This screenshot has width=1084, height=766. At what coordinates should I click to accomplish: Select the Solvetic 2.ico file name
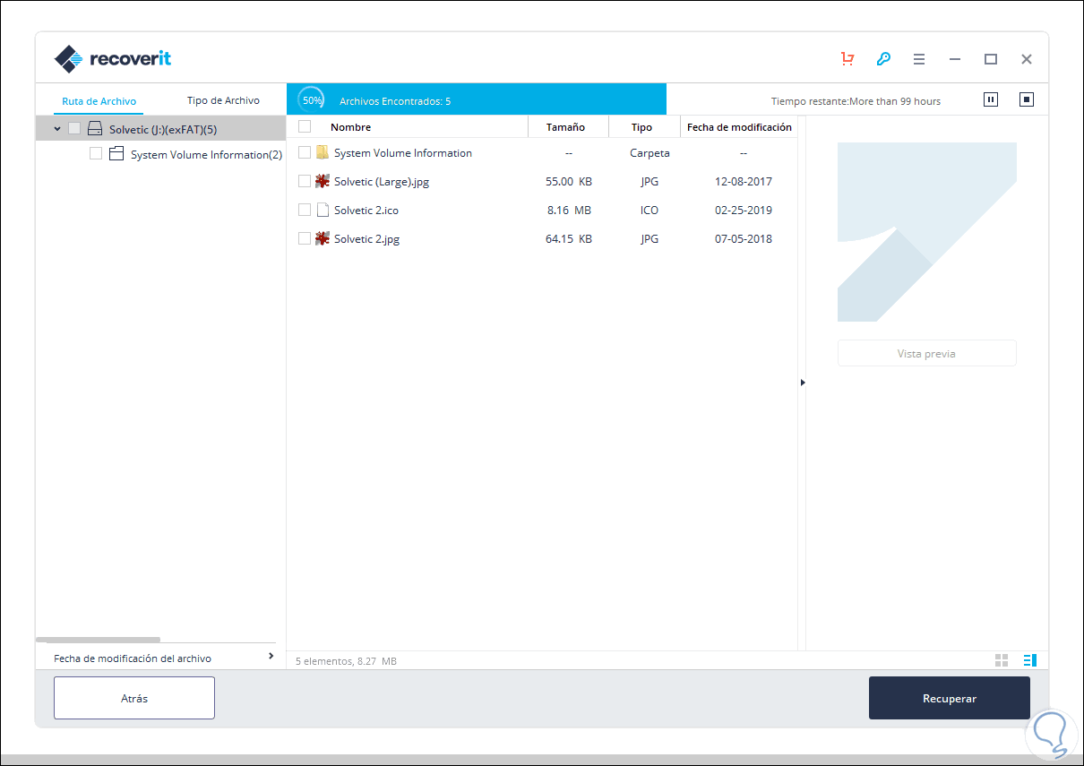pos(366,210)
